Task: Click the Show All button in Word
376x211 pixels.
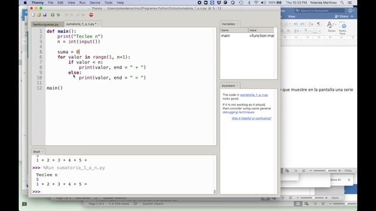Action: (335, 180)
